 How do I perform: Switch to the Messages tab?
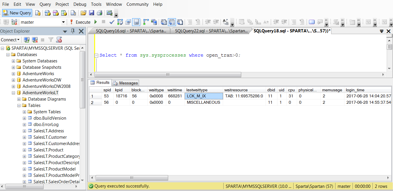coord(125,83)
